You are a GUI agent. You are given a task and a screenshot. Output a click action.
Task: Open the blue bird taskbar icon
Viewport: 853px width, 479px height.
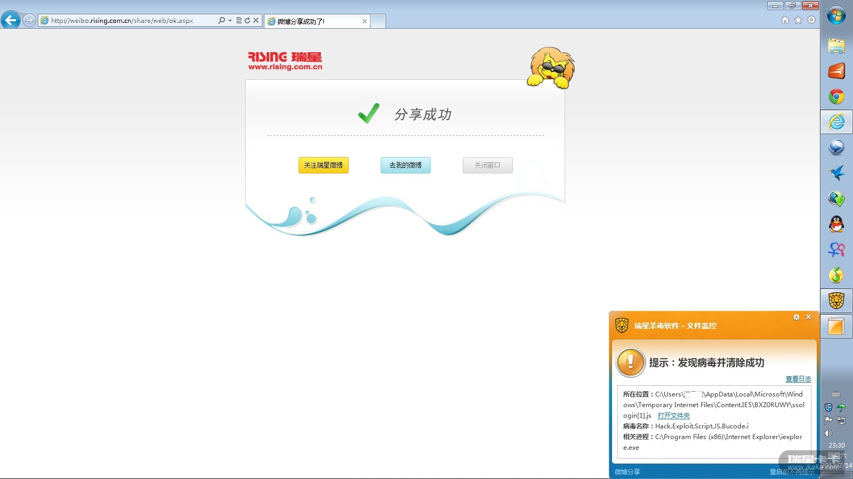tap(836, 172)
